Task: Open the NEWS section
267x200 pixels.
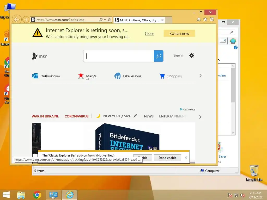Action: point(149,116)
